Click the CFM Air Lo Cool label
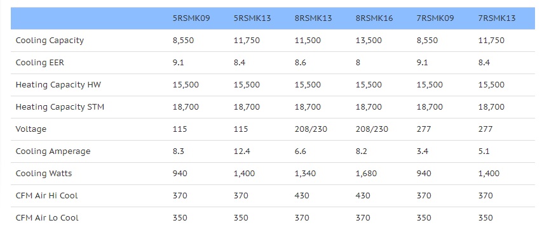This screenshot has width=542, height=237. pos(47,218)
